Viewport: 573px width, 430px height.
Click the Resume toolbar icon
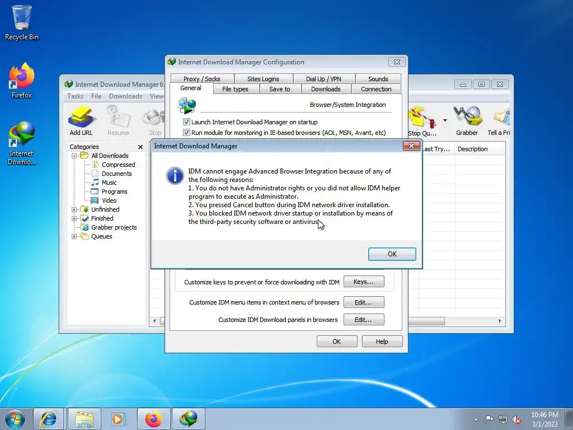coord(118,121)
